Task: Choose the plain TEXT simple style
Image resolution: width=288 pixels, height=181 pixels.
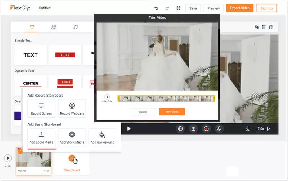Action: (x=31, y=55)
